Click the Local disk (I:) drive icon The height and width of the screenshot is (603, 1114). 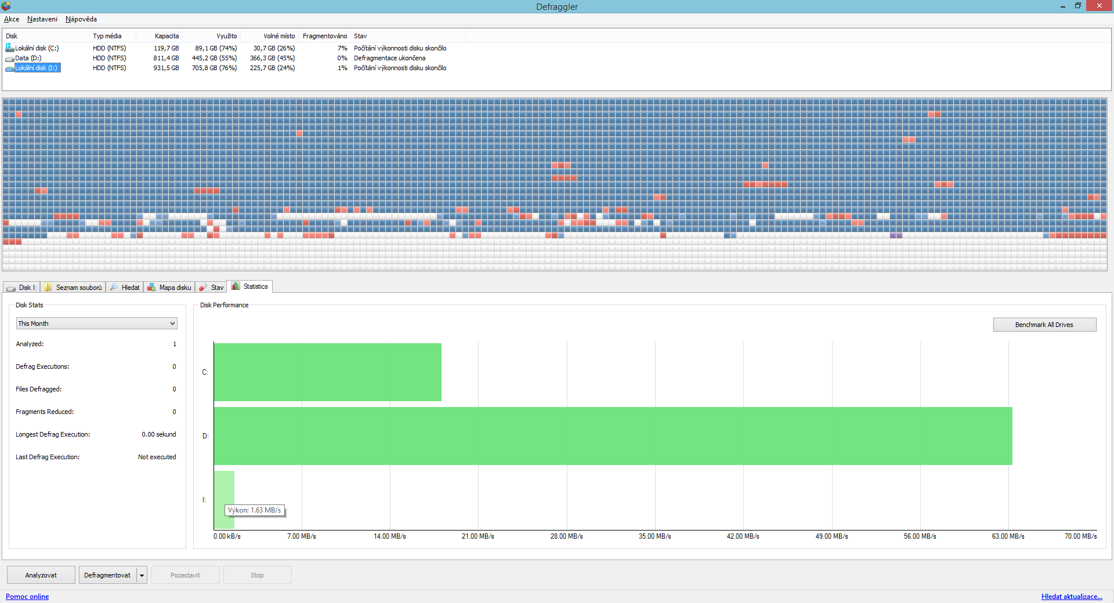9,68
